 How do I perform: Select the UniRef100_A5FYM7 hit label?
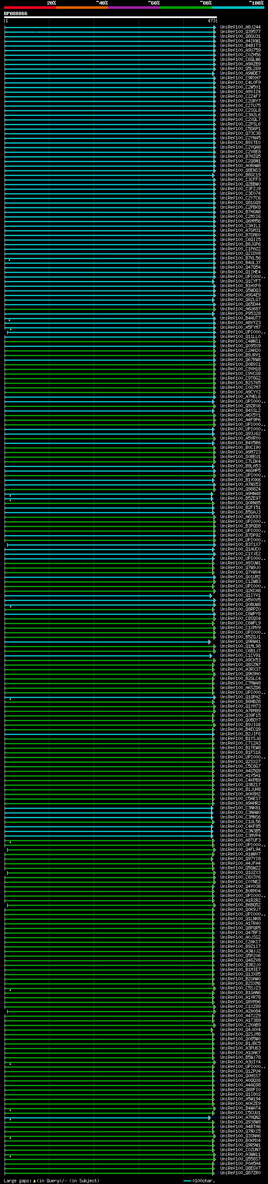tap(240, 327)
